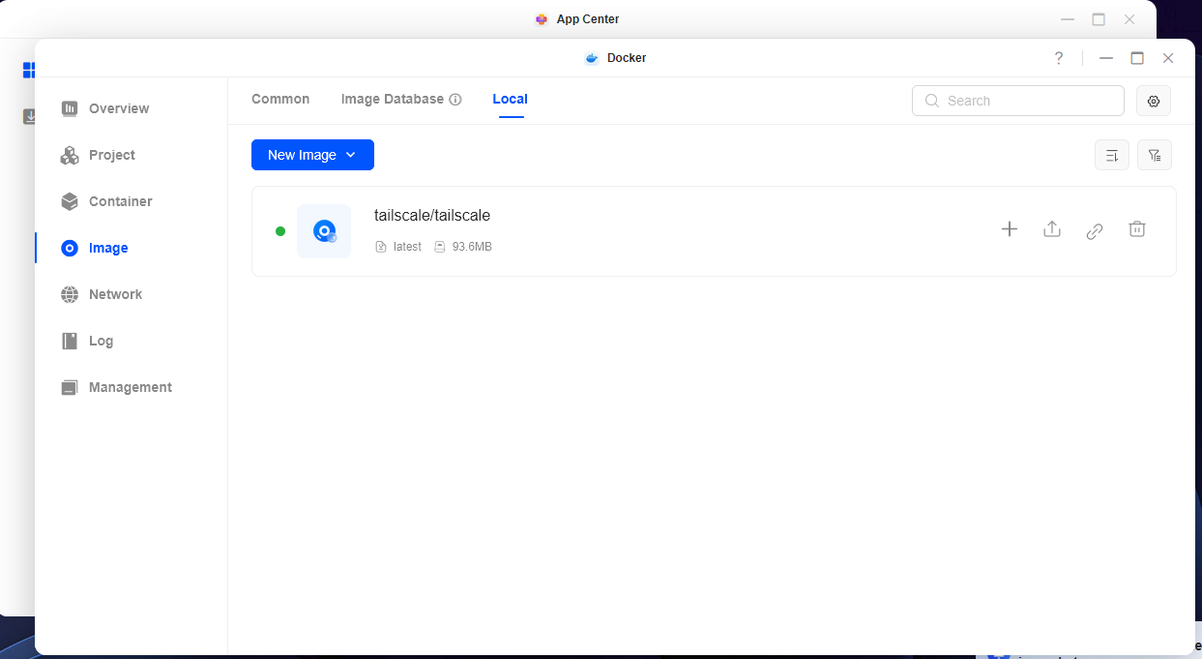This screenshot has height=659, width=1202.
Task: Click the App Center download icon behind Docker
Action: 29,116
